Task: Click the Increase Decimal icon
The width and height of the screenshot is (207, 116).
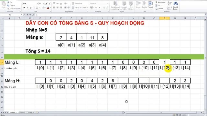Action: tap(104, 8)
